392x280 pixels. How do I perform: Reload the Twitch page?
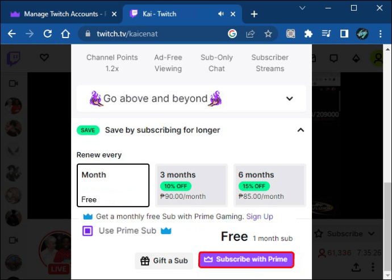(x=48, y=34)
